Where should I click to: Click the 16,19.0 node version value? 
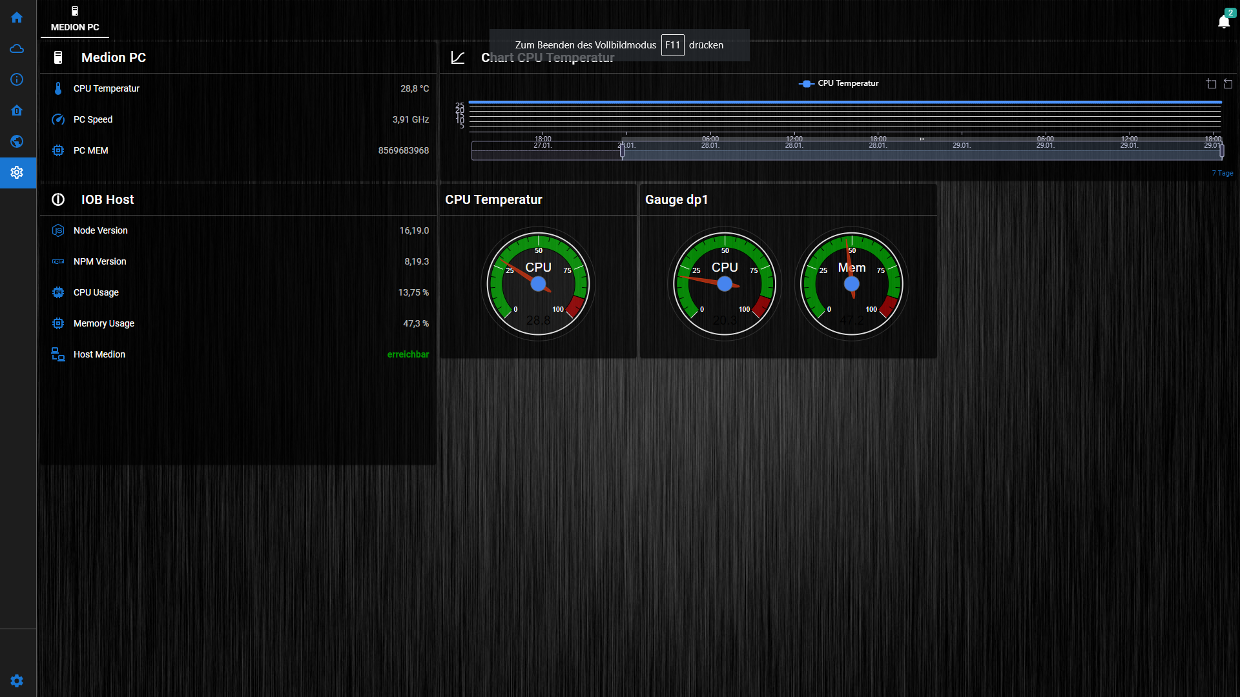point(414,230)
